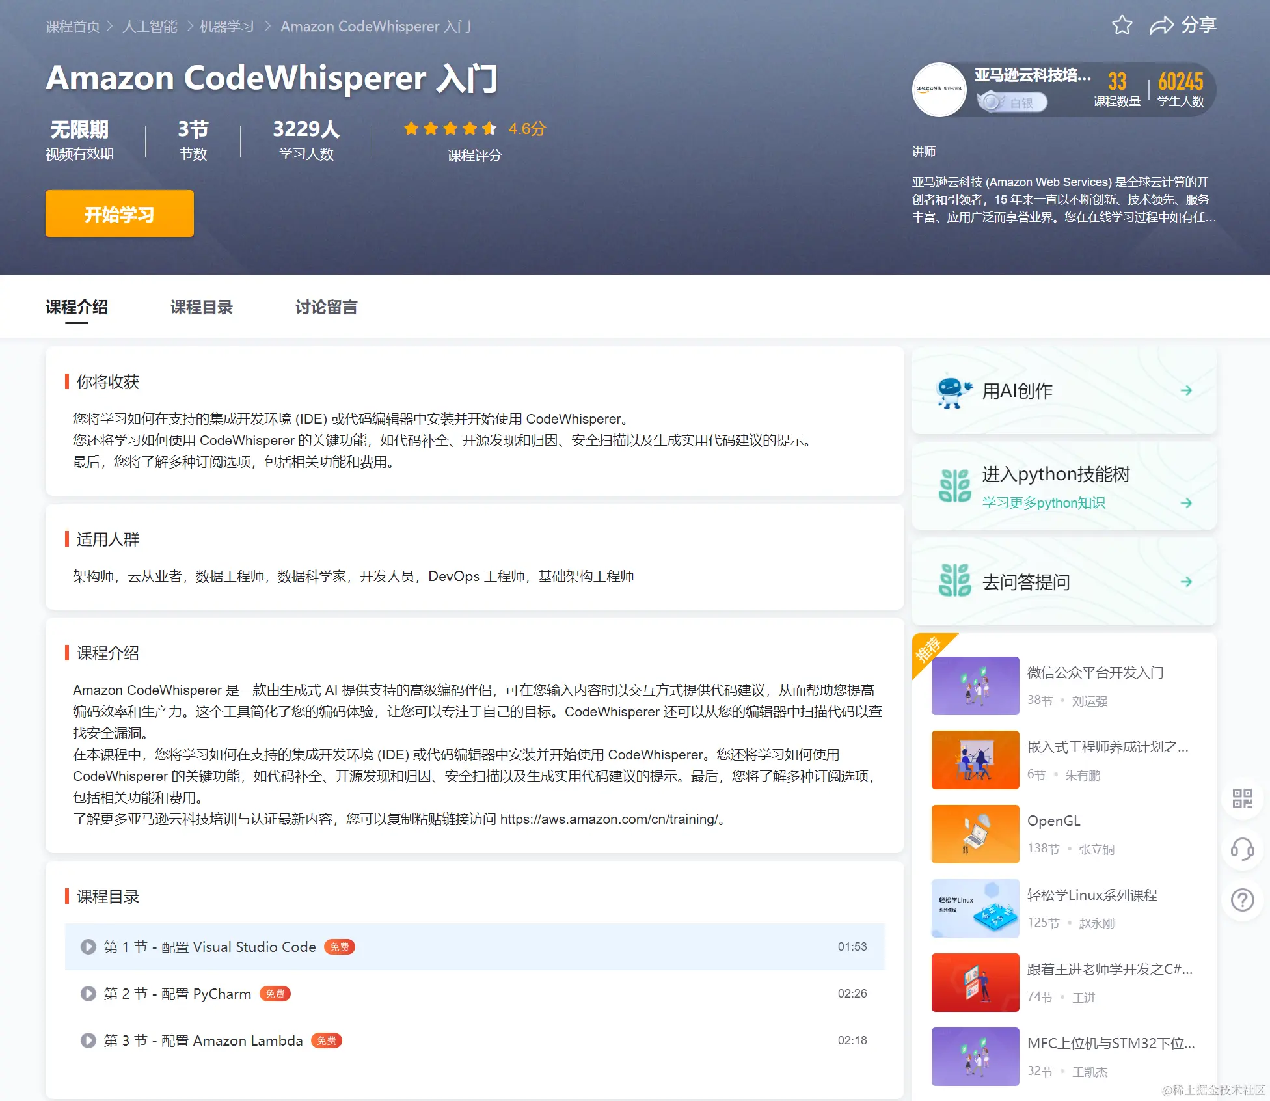Click the robot icon beside 用AI创作

click(x=953, y=391)
